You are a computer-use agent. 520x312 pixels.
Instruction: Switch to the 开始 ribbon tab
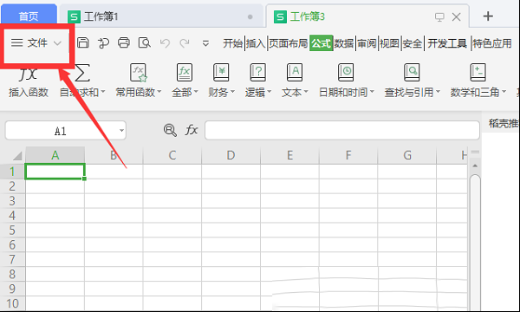click(x=232, y=43)
